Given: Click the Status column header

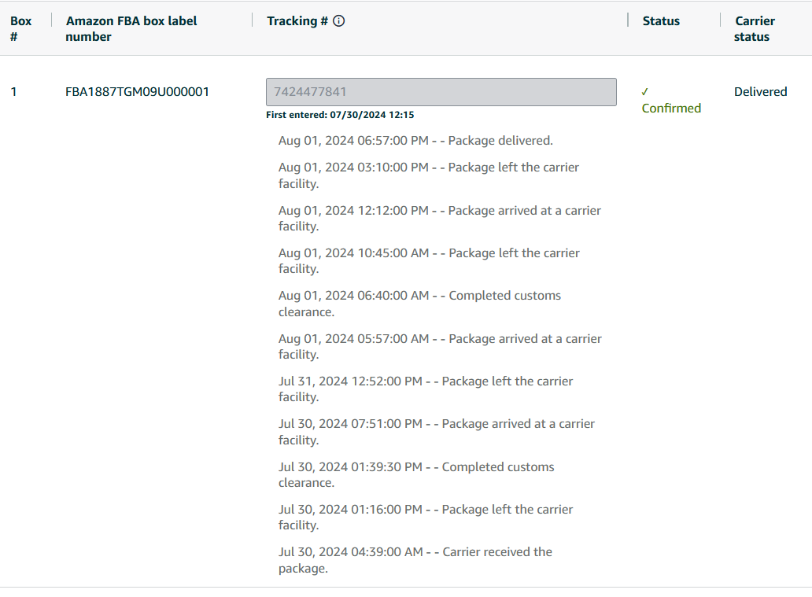Looking at the screenshot, I should [661, 21].
